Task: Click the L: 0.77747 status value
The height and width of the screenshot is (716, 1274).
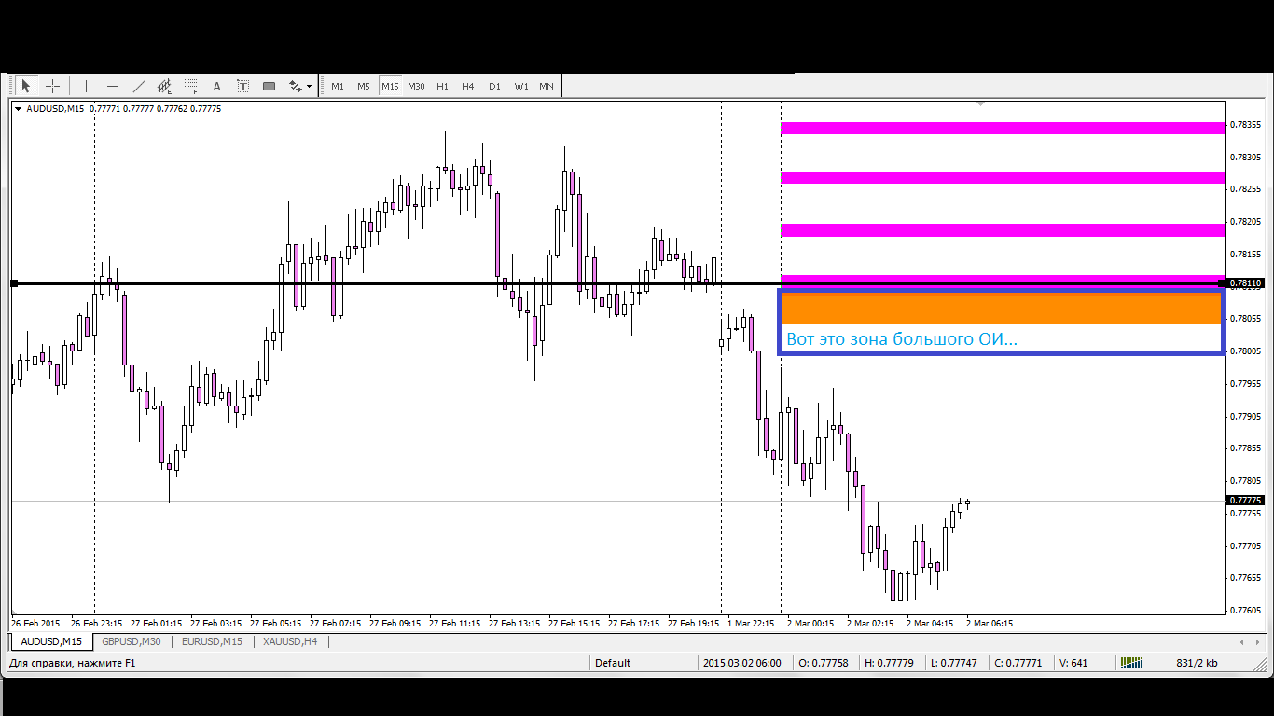Action: pos(954,663)
